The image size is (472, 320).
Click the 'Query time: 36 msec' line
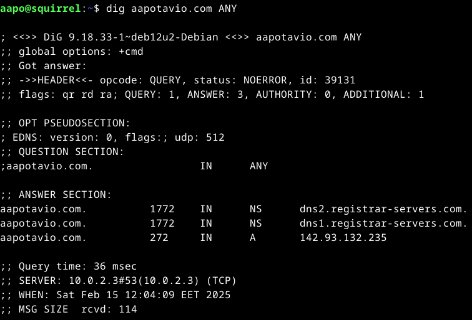tap(69, 266)
